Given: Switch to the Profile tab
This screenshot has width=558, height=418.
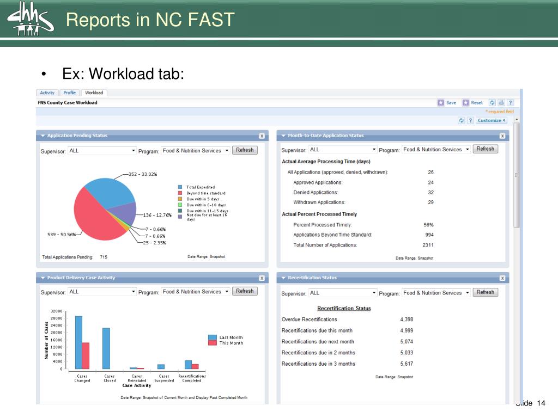Looking at the screenshot, I should pos(70,93).
